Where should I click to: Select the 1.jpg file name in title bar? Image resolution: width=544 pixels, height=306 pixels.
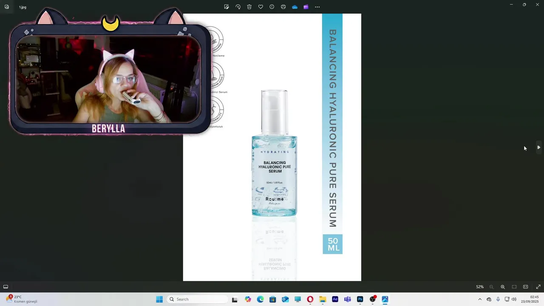click(23, 7)
